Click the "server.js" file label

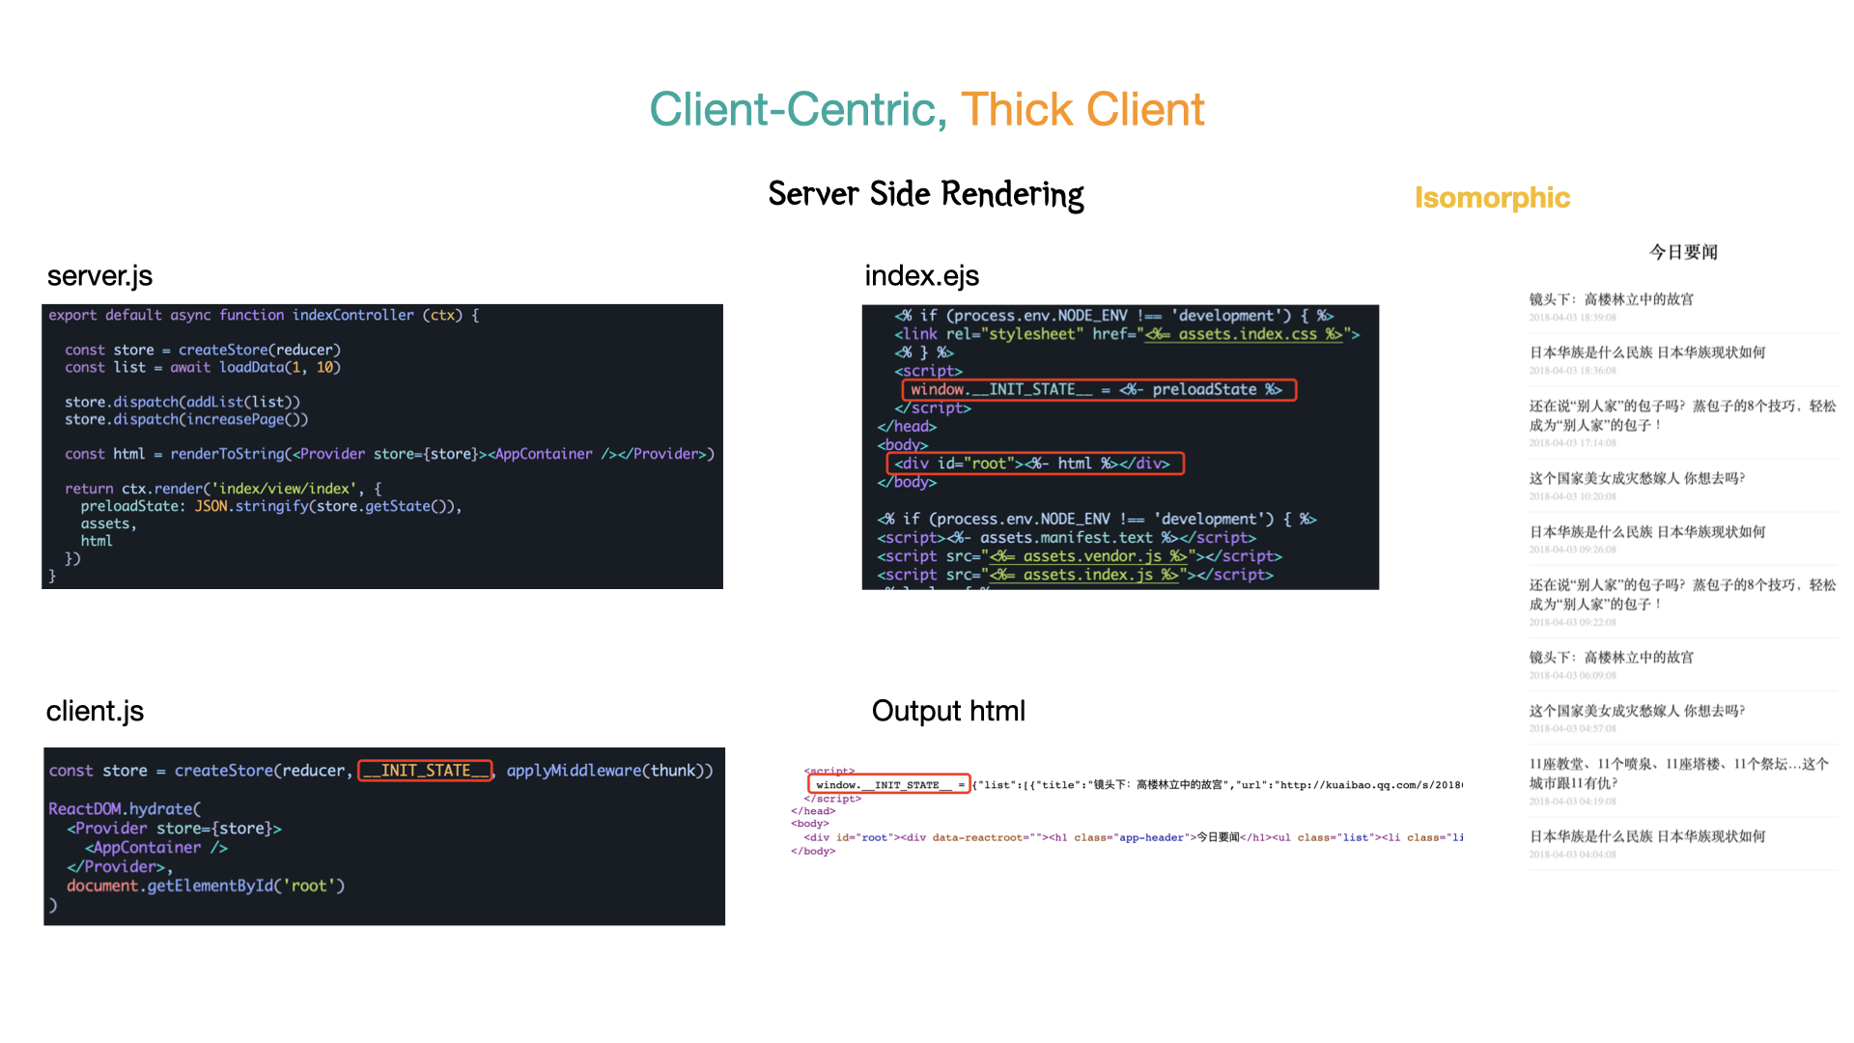click(99, 276)
